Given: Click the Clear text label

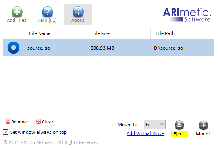Looking at the screenshot, I should [48, 122].
